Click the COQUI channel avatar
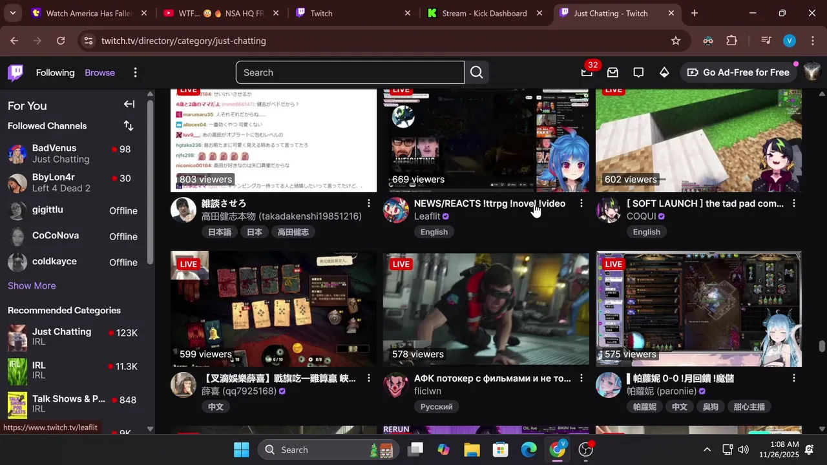 [x=609, y=211]
